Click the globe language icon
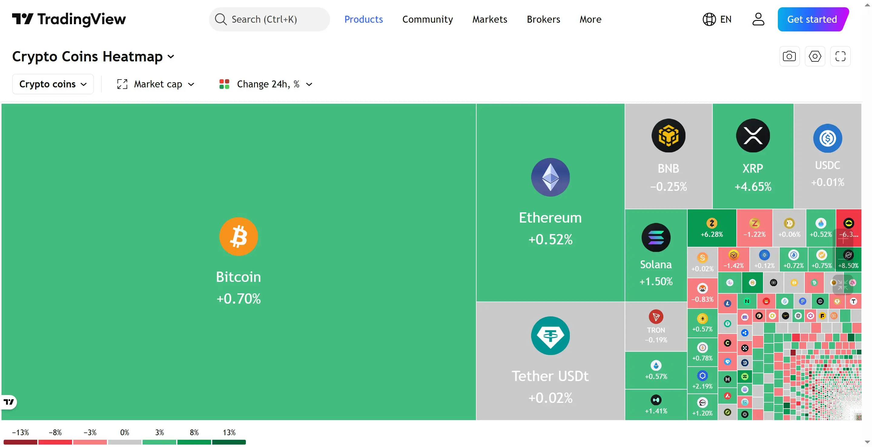Viewport: 872px width, 447px height. coord(709,19)
